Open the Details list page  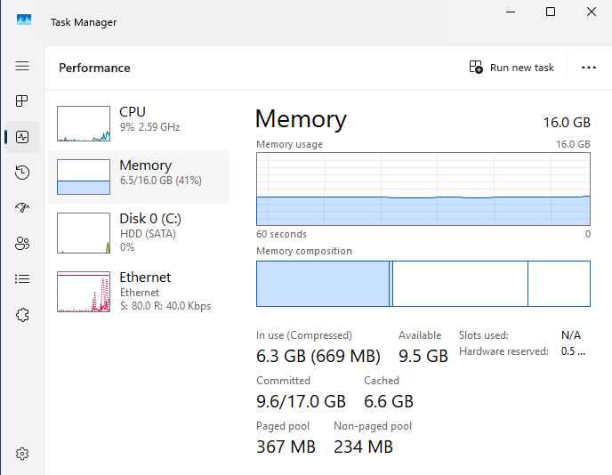[x=22, y=279]
